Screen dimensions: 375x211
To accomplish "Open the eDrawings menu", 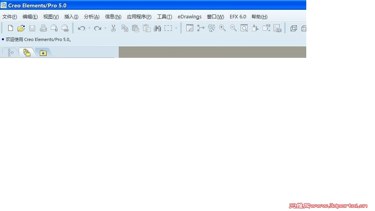I will tap(189, 17).
